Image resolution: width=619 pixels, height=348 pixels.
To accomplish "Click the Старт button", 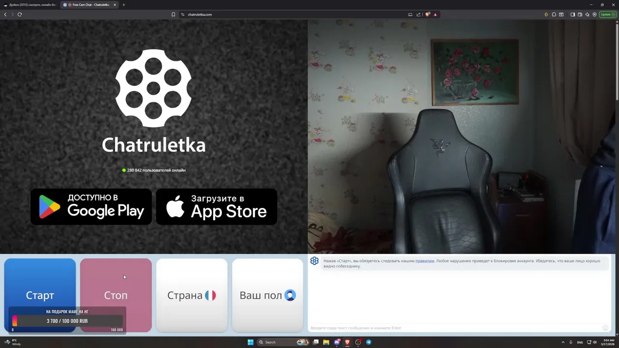I will [40, 295].
